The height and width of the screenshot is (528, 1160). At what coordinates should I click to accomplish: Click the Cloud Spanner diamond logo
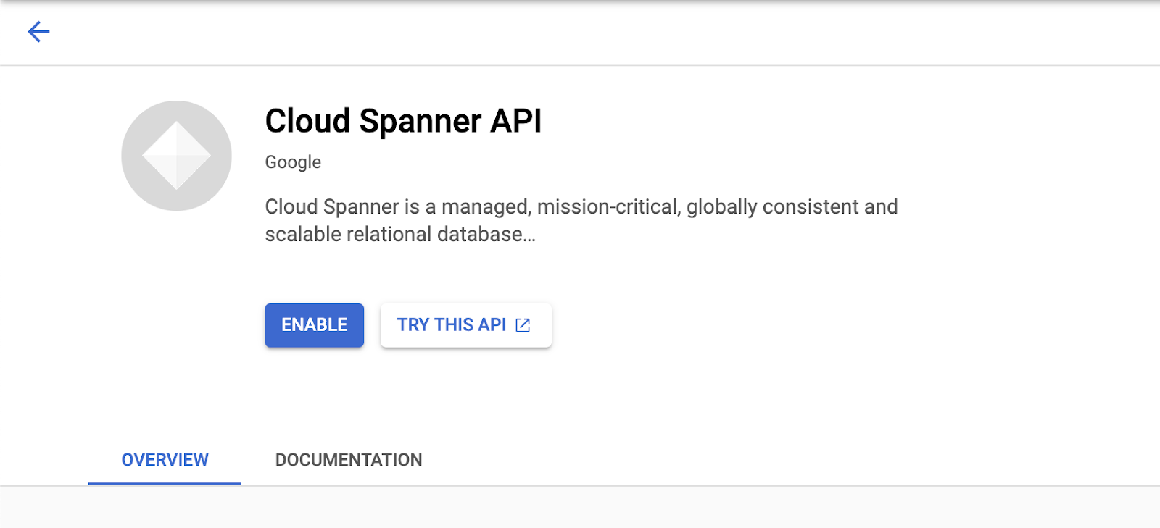(176, 156)
